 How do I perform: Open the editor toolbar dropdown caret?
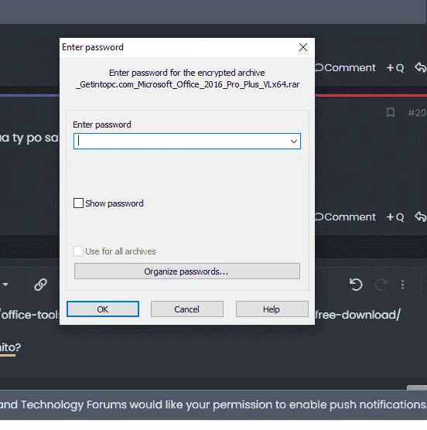(5, 285)
